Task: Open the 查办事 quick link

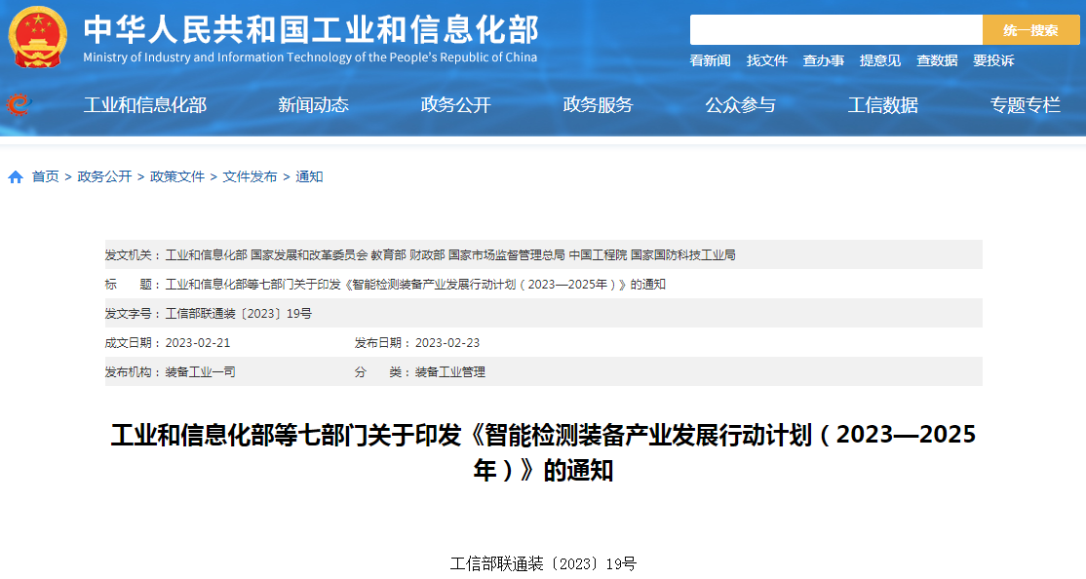Action: point(824,61)
